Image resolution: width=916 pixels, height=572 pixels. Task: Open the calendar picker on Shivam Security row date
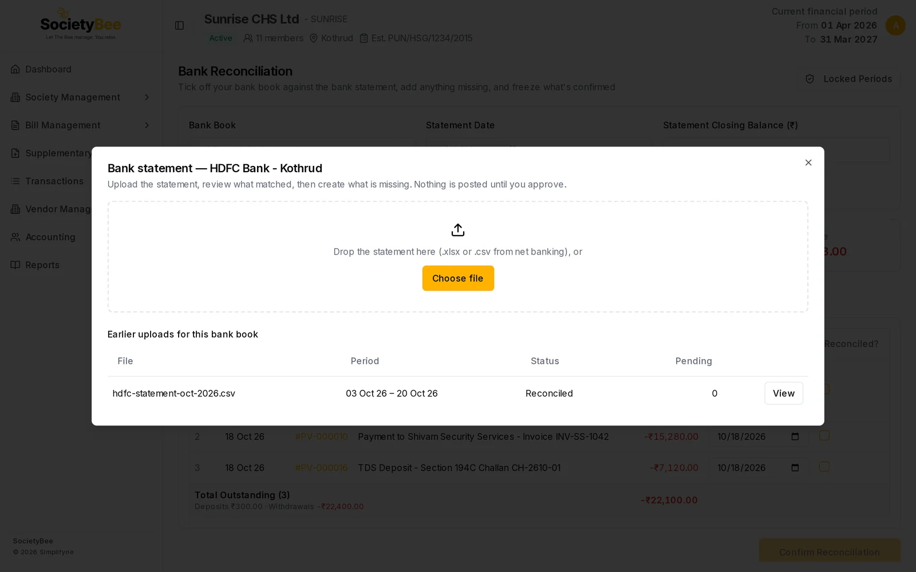(795, 436)
